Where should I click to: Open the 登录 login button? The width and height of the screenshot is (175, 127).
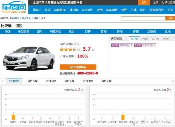144,2
